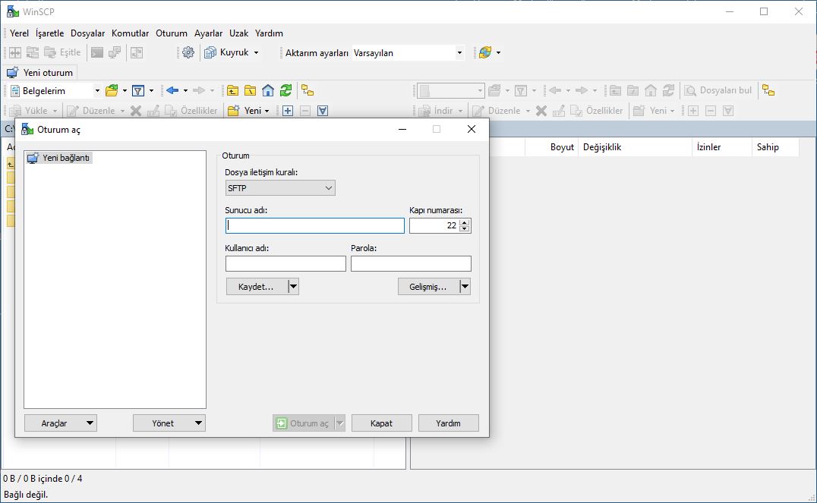Viewport: 817px width, 503px height.
Task: Click the Kapat button
Action: point(381,423)
